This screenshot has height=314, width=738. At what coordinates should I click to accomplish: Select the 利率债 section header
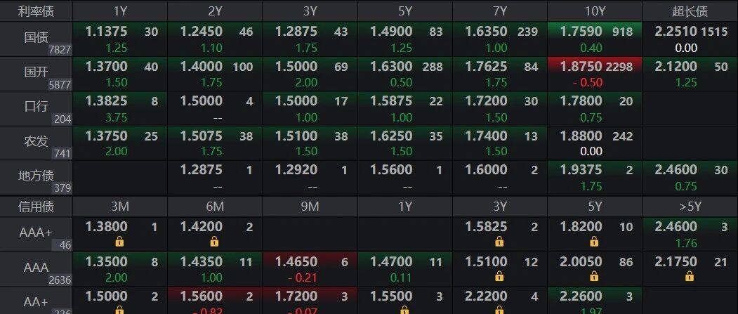coord(36,11)
